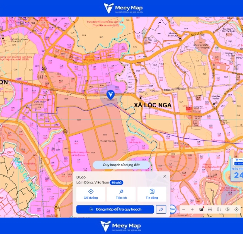This screenshot has height=234, width=243.
Task: Click the B'Lao place title
Action: tap(81, 177)
